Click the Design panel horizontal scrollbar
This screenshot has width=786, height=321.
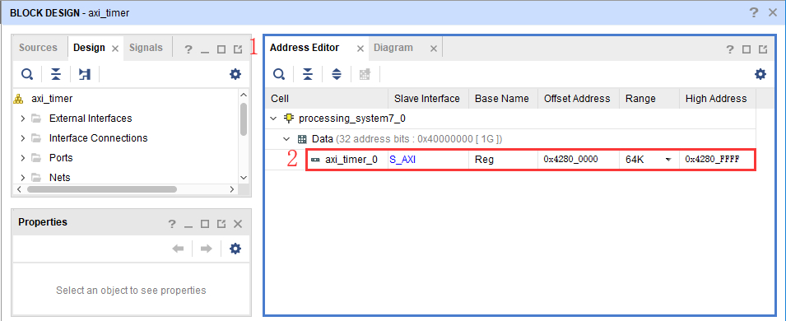pyautogui.click(x=102, y=189)
